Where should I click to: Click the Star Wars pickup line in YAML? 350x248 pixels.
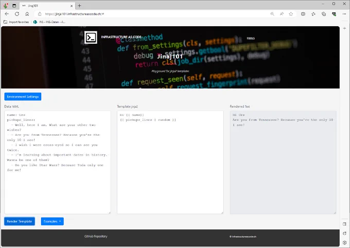click(55, 168)
